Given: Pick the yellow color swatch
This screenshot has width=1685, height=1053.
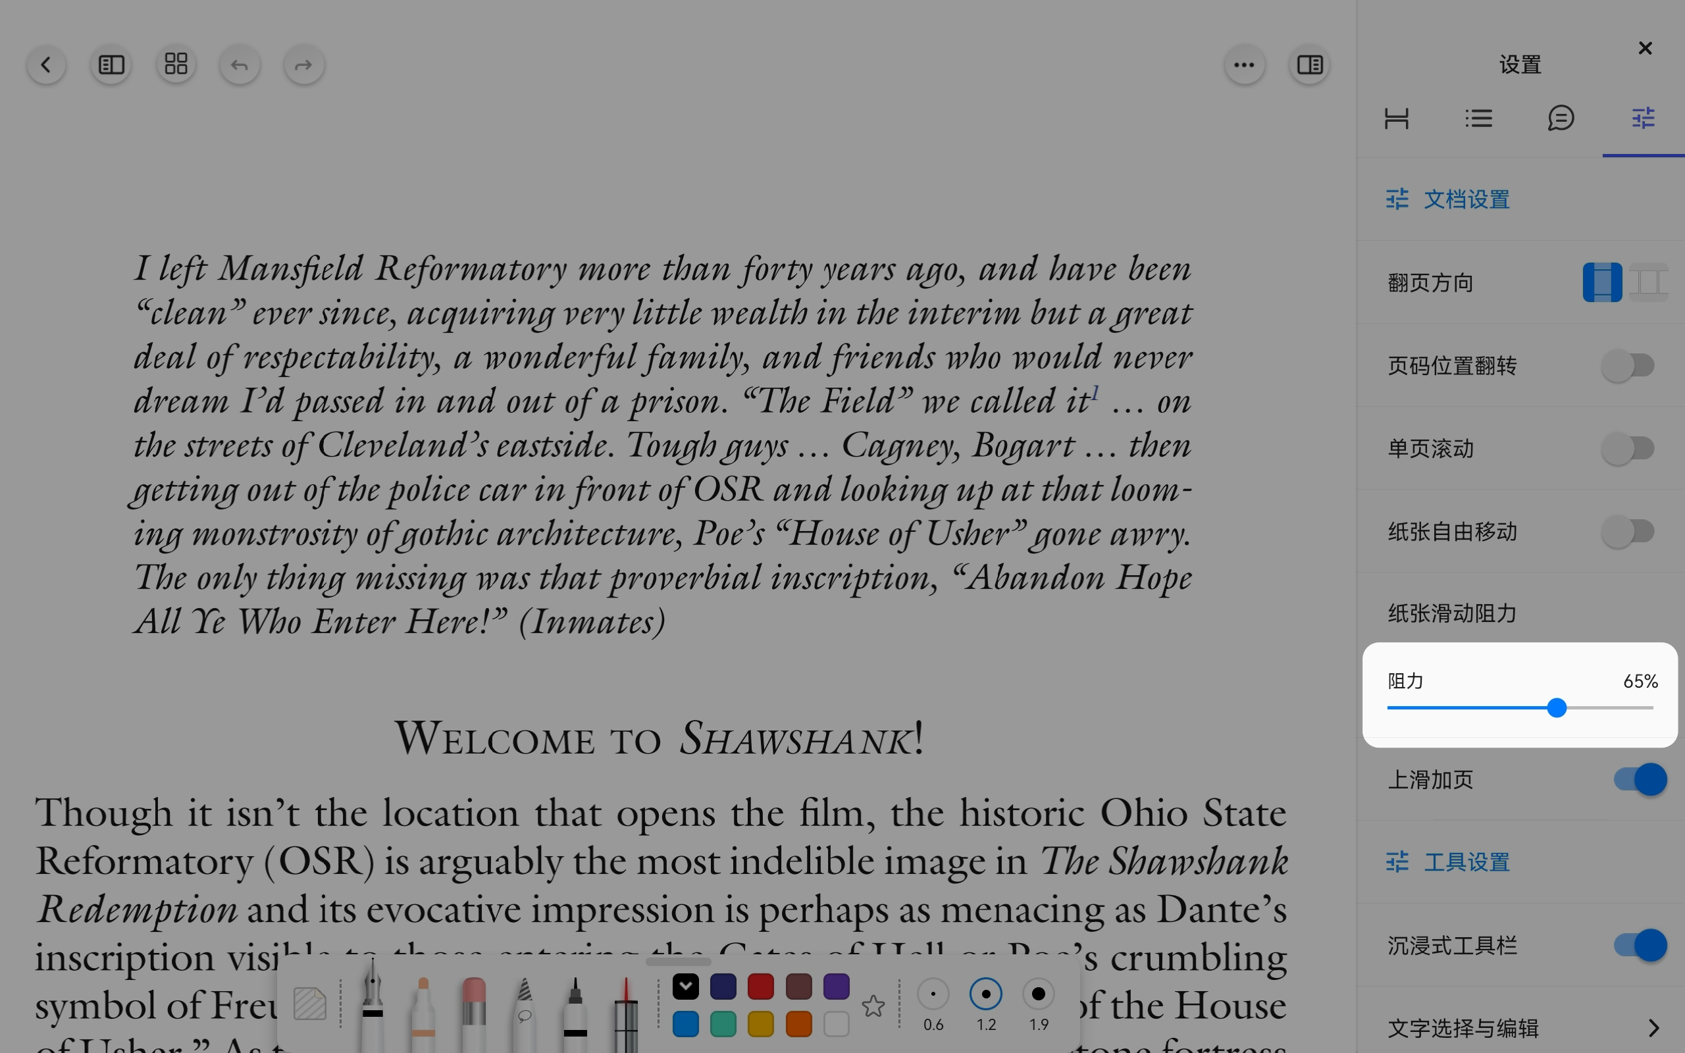Looking at the screenshot, I should click(x=761, y=1025).
